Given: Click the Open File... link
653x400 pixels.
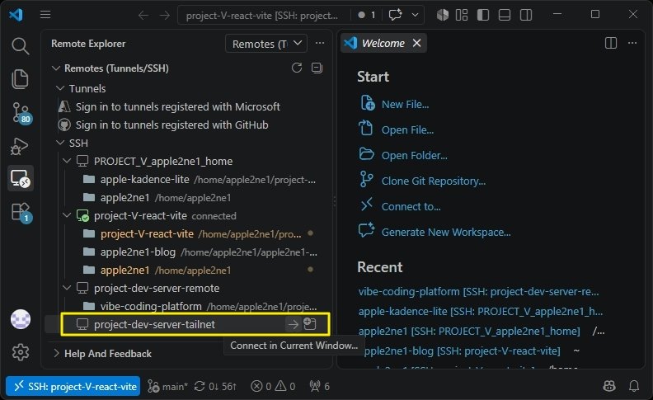Looking at the screenshot, I should 407,129.
